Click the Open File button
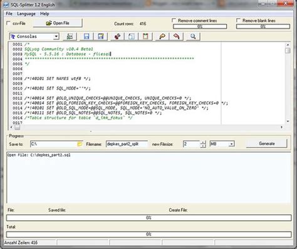297x249 pixels. coord(58,23)
